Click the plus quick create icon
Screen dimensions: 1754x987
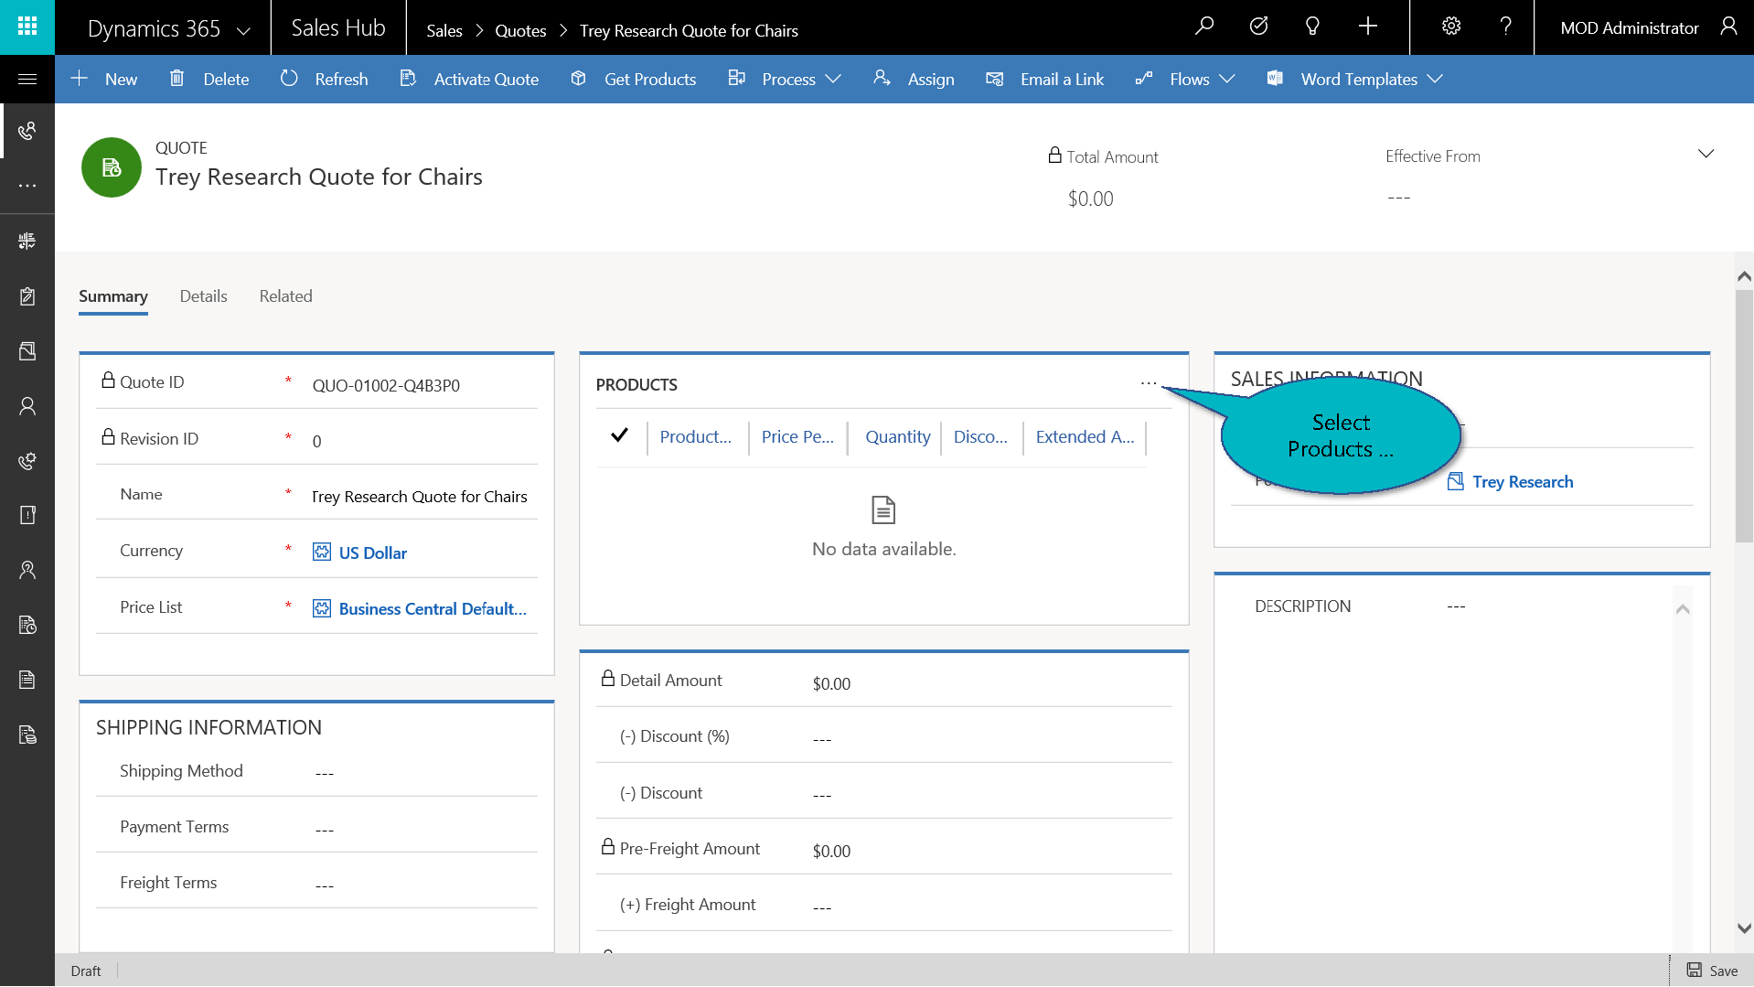point(1367,27)
